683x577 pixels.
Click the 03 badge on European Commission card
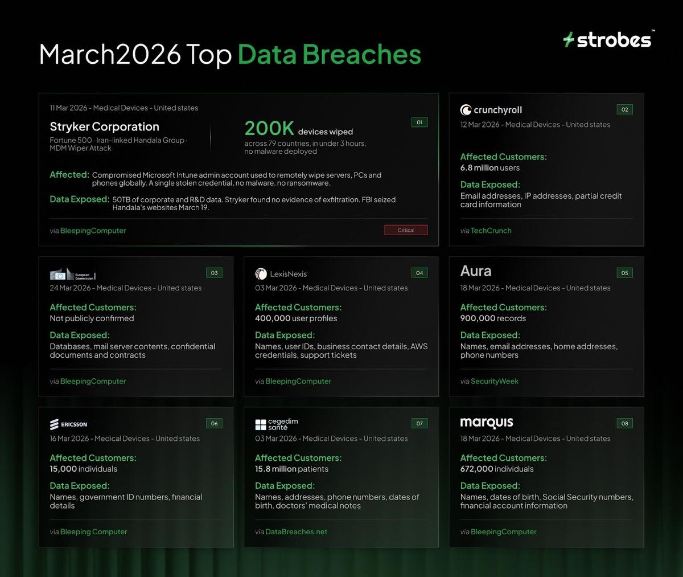(x=214, y=273)
